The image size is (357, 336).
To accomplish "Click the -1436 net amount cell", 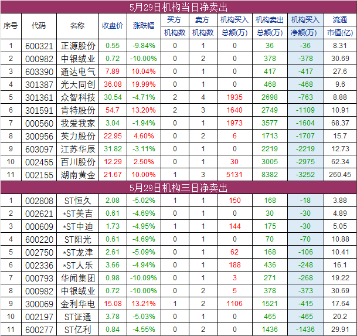I will tap(305, 330).
